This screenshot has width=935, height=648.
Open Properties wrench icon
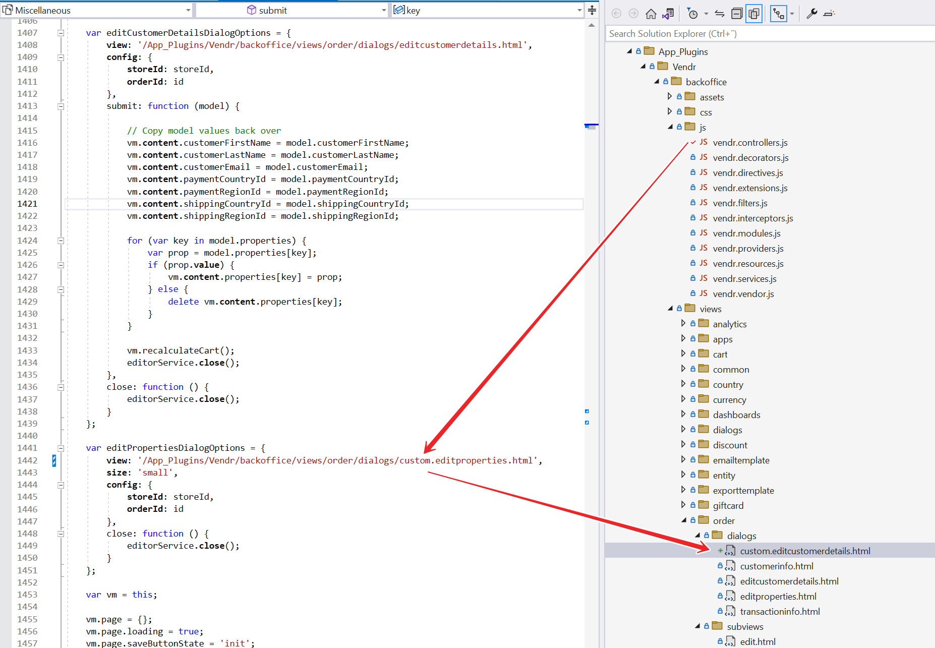pos(811,14)
